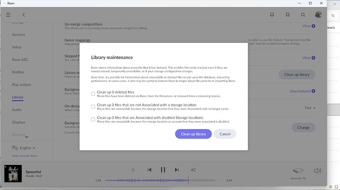Screen dimensions: 340x190
Task: Expand the English language dropdown
Action: click(27, 148)
